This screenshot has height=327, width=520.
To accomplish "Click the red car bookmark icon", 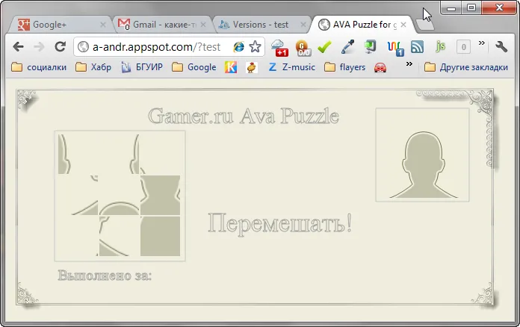I will [380, 68].
